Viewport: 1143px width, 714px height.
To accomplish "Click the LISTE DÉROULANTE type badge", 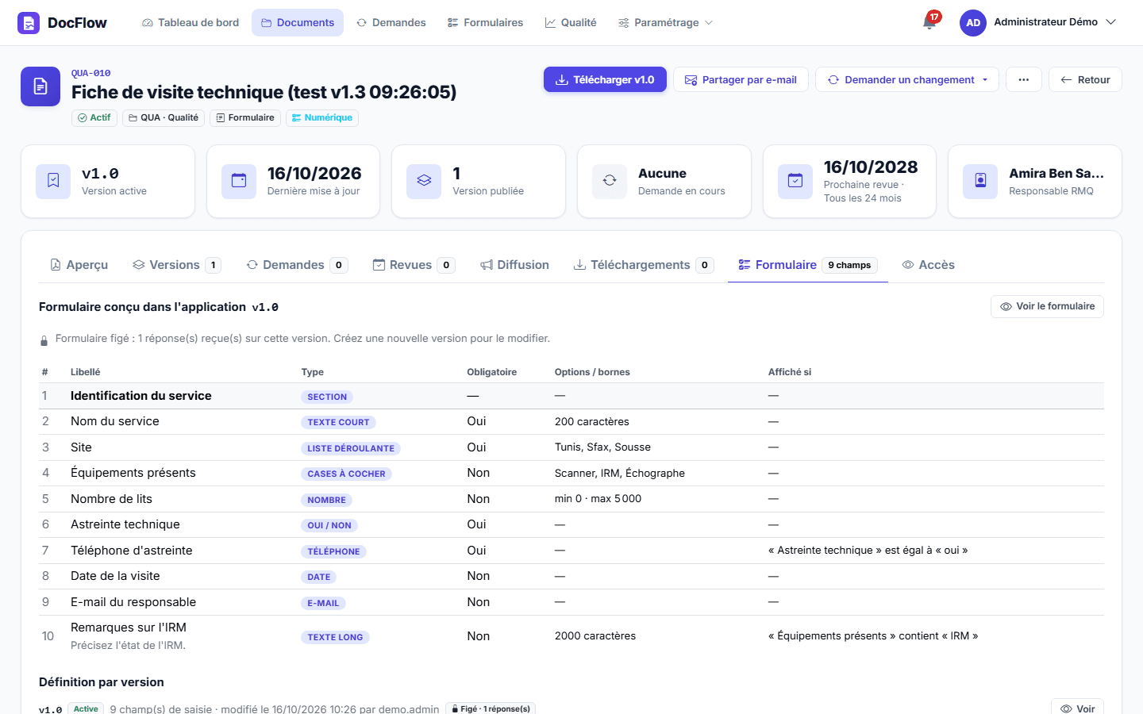I will (351, 448).
